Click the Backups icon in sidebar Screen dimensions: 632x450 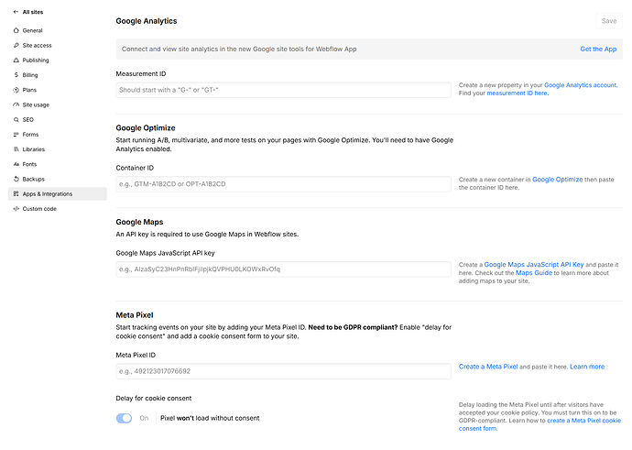pos(16,179)
